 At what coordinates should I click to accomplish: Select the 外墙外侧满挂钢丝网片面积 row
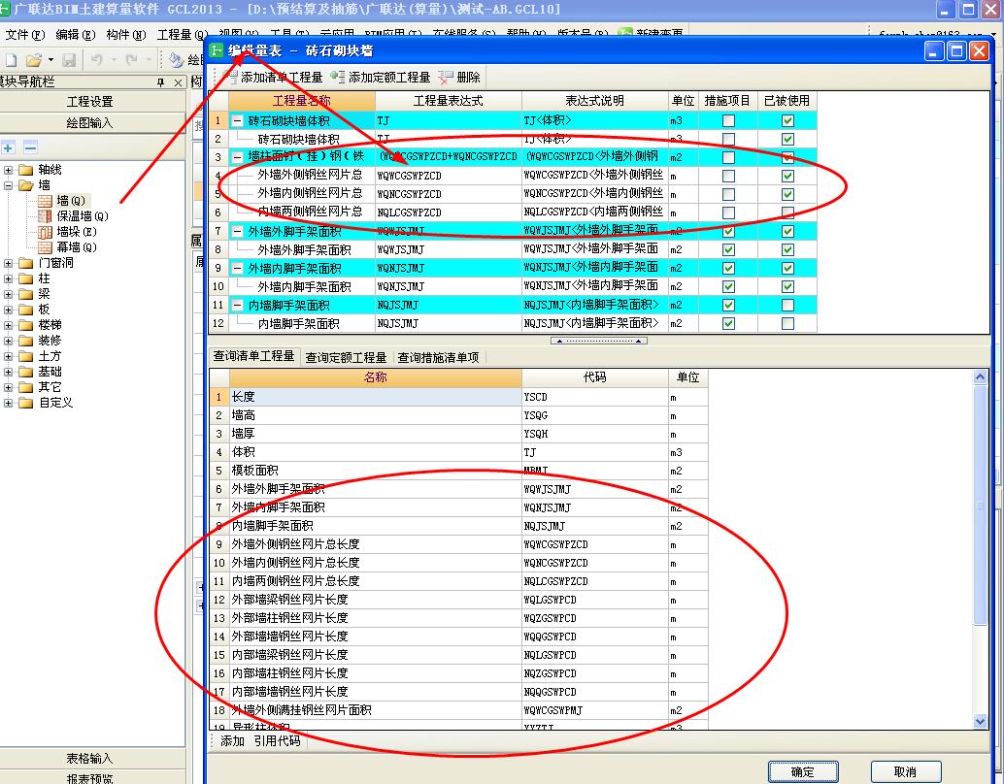click(x=458, y=710)
